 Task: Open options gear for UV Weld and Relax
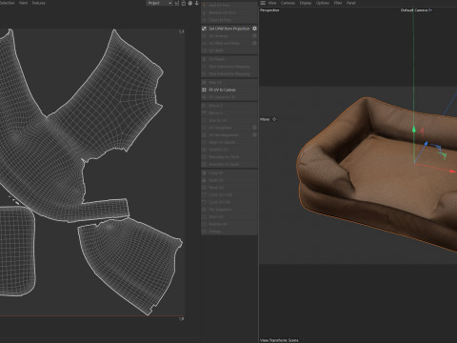254,43
